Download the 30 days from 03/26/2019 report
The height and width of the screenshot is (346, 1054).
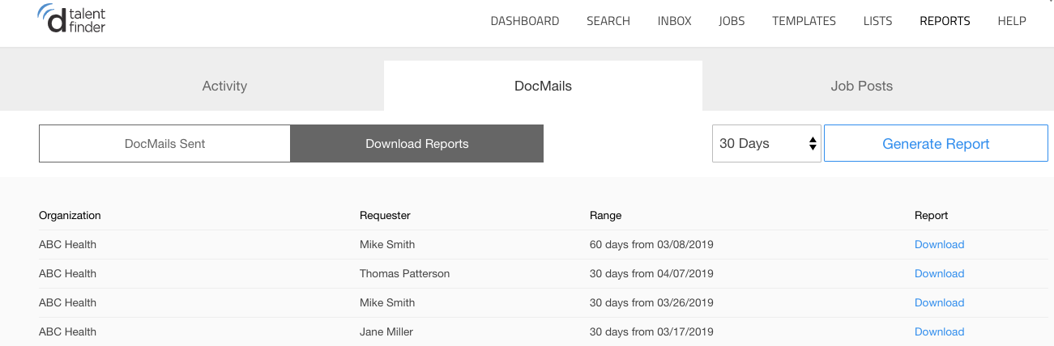(939, 302)
